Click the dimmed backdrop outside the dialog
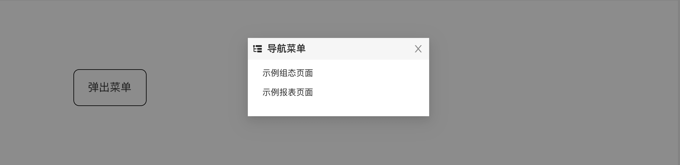The width and height of the screenshot is (680, 165). click(544, 90)
